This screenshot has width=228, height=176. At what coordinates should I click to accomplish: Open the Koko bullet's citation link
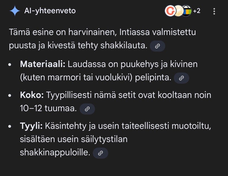coord(87,109)
